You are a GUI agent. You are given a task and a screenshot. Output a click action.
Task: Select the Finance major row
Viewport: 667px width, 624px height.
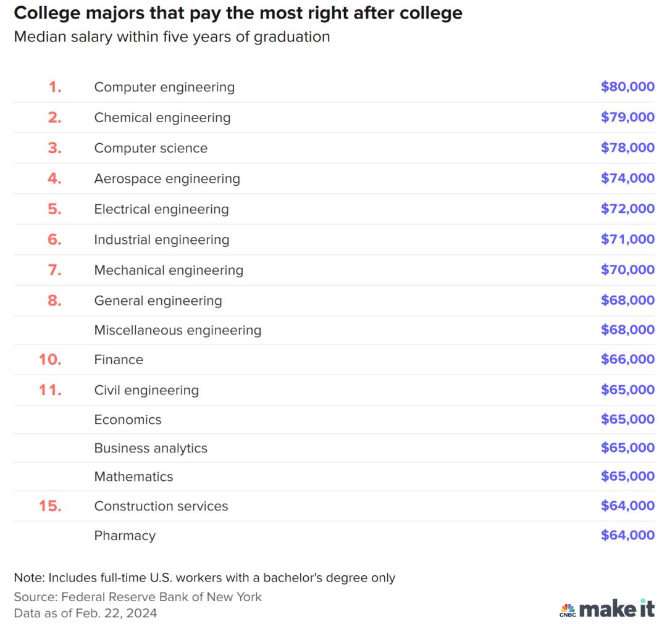click(x=334, y=360)
